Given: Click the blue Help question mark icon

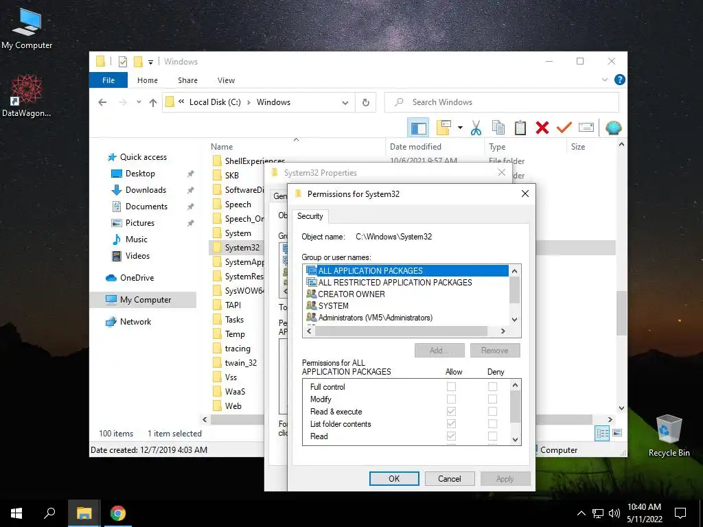Looking at the screenshot, I should coord(620,80).
